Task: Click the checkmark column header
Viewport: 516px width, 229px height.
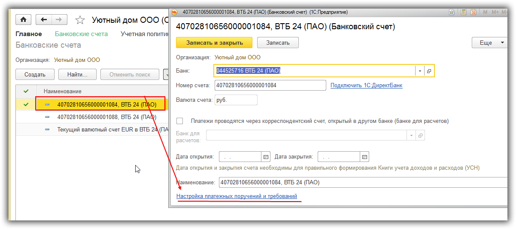Action: click(x=26, y=91)
